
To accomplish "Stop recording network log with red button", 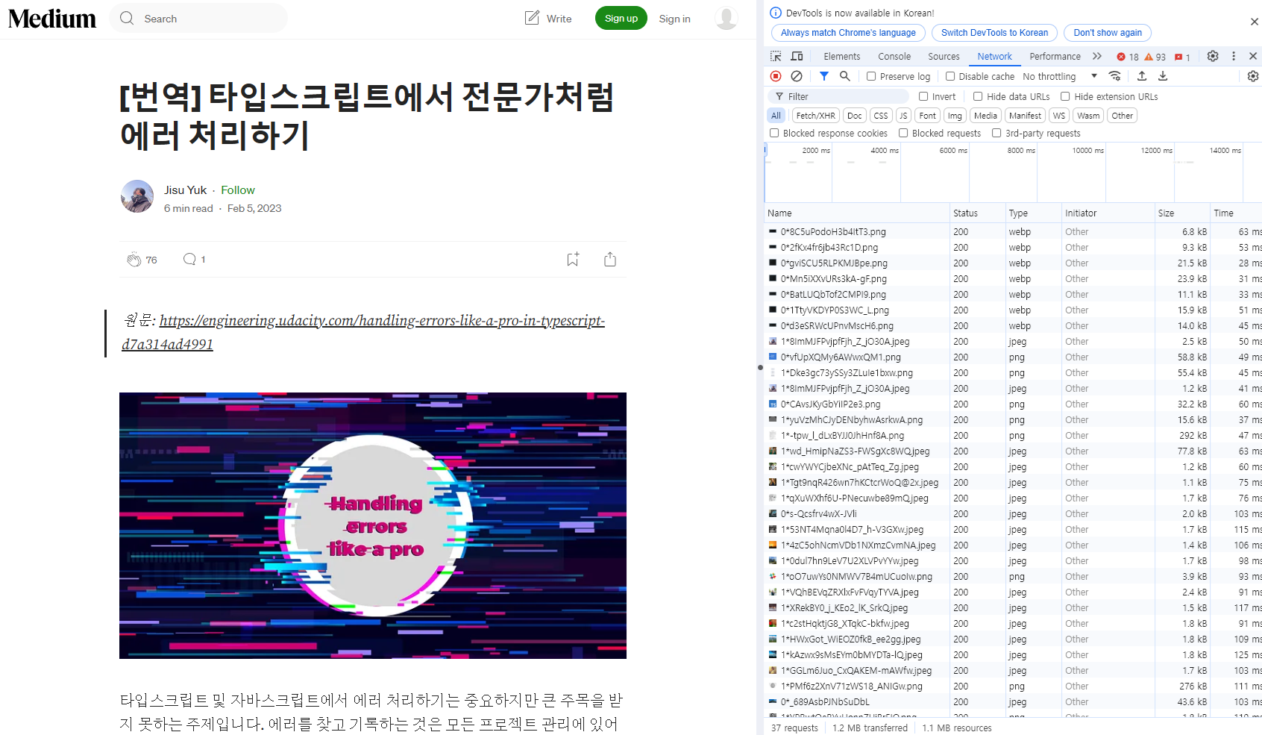I will (x=776, y=76).
